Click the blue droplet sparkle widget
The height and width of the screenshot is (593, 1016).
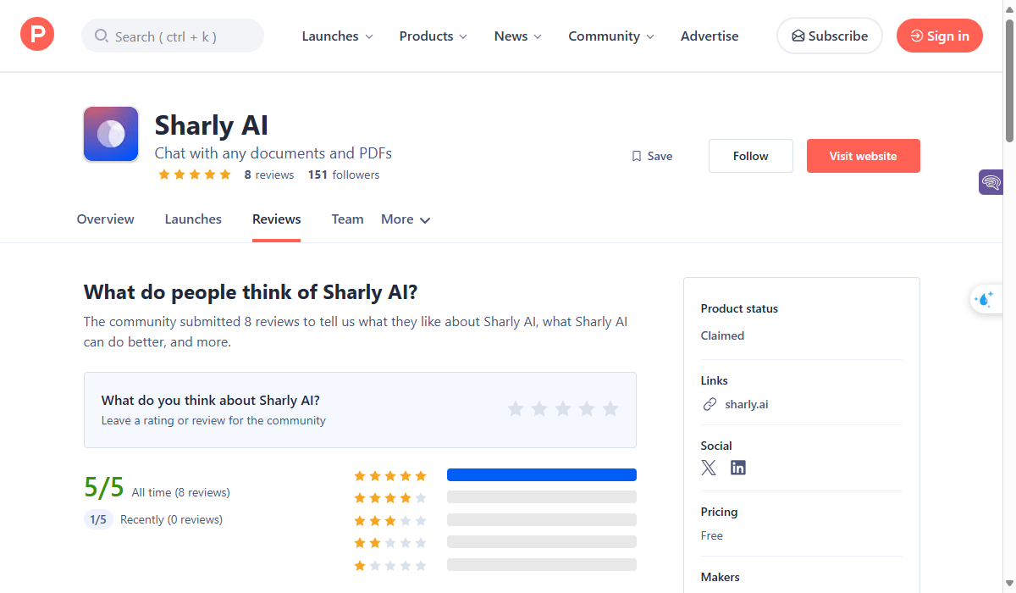[x=985, y=299]
